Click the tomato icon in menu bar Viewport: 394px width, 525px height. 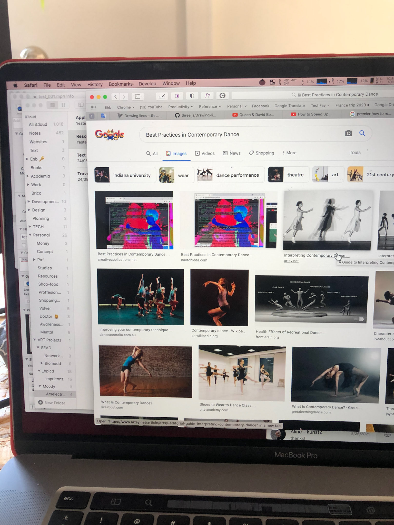coord(262,82)
